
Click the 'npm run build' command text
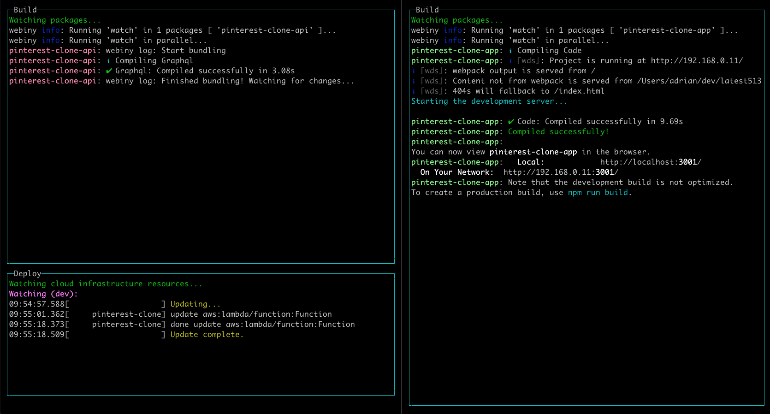point(598,192)
